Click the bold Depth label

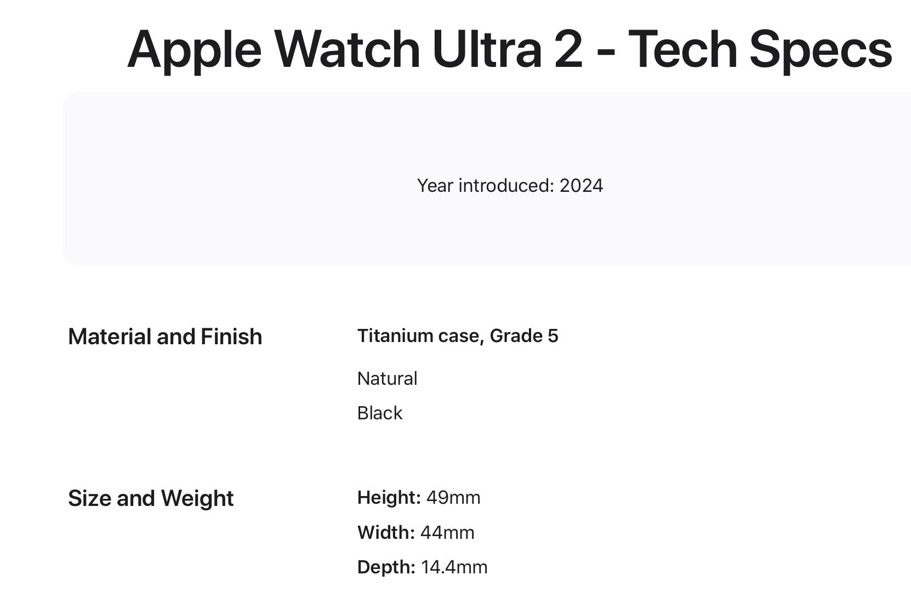[386, 567]
